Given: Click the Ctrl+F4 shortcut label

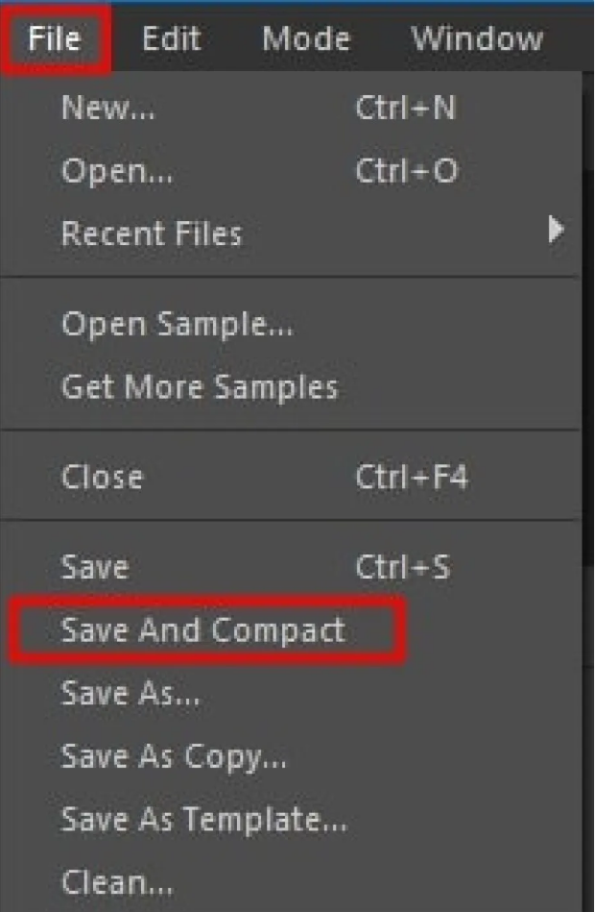Looking at the screenshot, I should coord(411,478).
